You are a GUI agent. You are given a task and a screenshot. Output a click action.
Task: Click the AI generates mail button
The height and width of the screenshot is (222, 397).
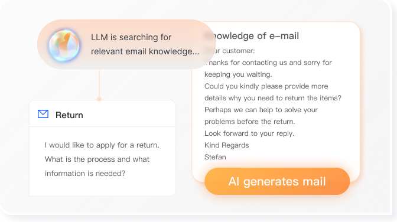pos(277,181)
